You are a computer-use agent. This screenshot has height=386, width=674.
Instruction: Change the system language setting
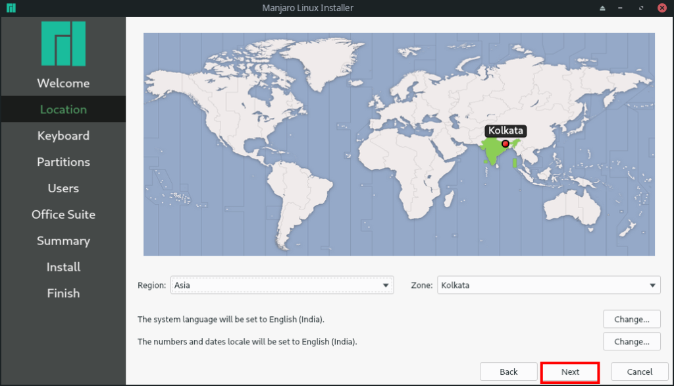click(x=631, y=319)
